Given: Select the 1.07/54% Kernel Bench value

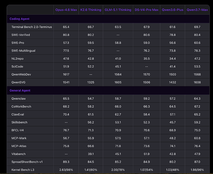Looking at the screenshot, I should (x=146, y=170).
